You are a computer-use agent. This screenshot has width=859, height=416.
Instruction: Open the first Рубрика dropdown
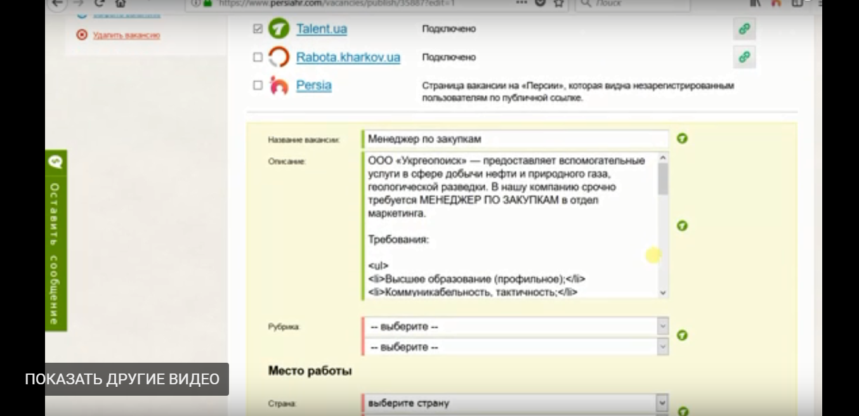(x=515, y=327)
